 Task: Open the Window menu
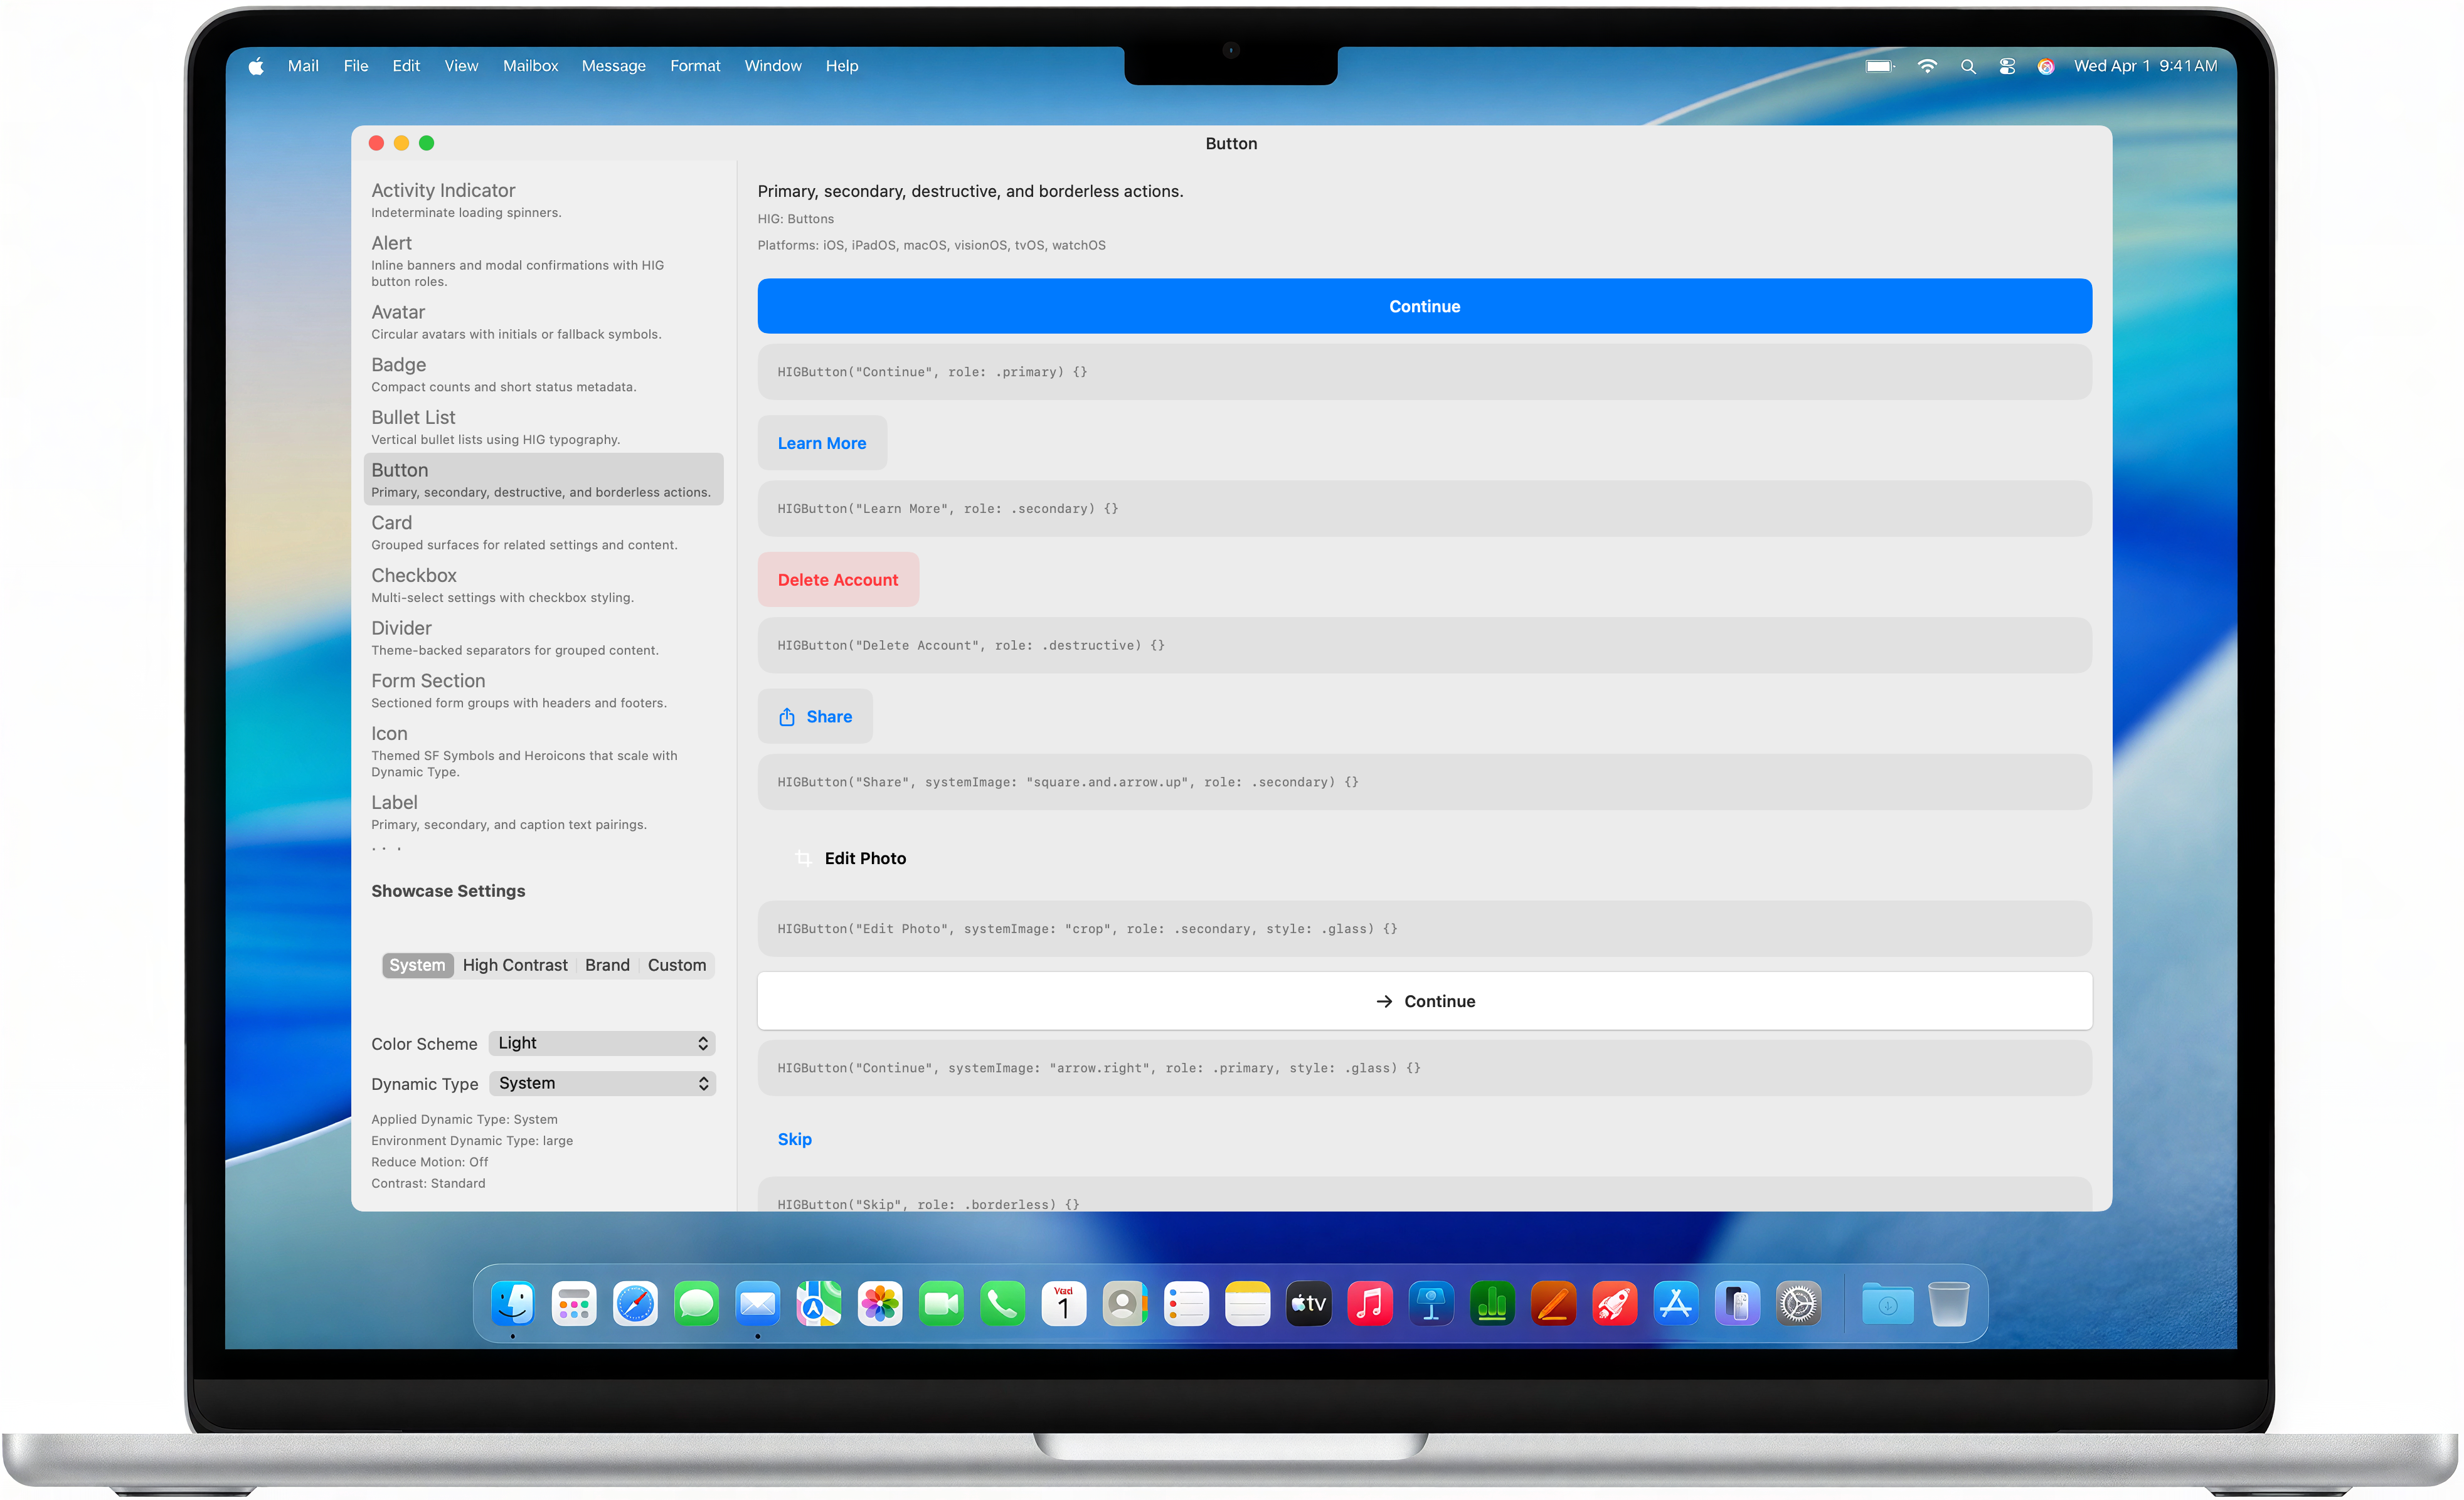point(773,66)
